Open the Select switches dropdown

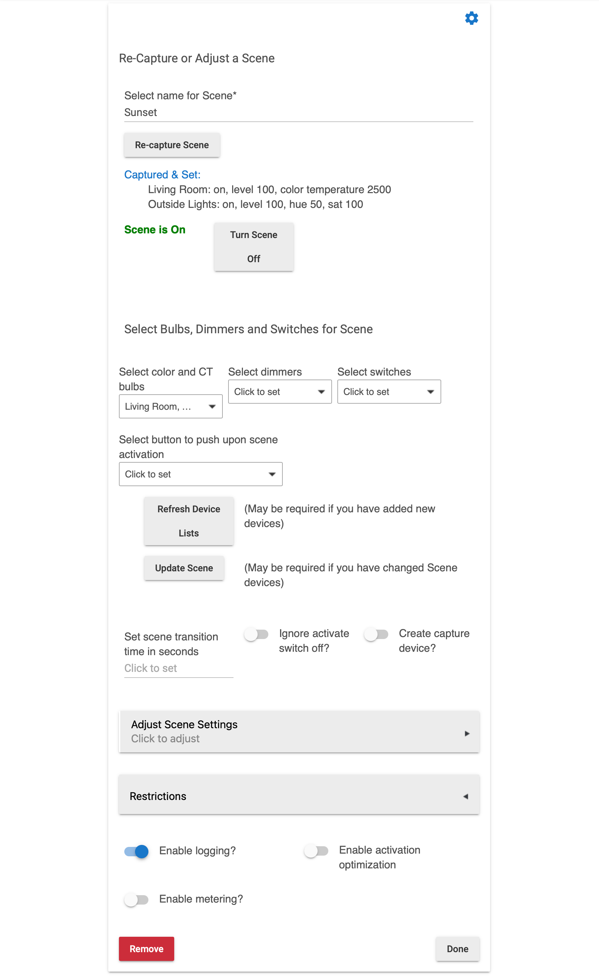(x=389, y=391)
